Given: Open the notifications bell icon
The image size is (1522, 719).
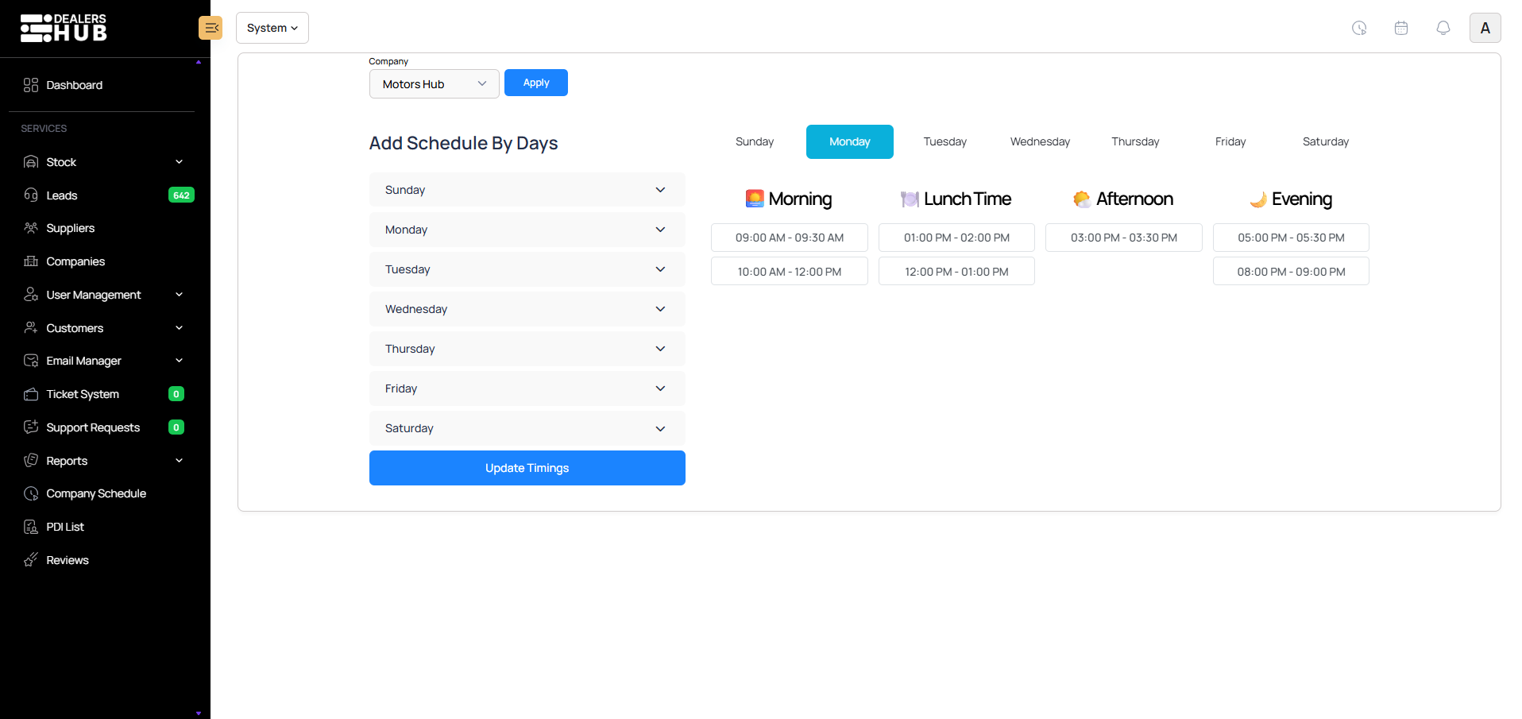Looking at the screenshot, I should click(1443, 28).
